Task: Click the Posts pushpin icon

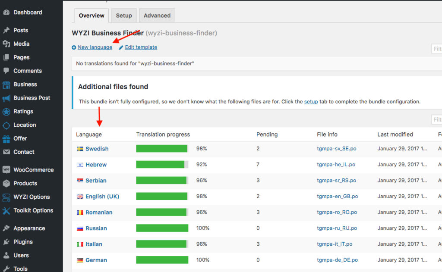Action: [x=6, y=31]
